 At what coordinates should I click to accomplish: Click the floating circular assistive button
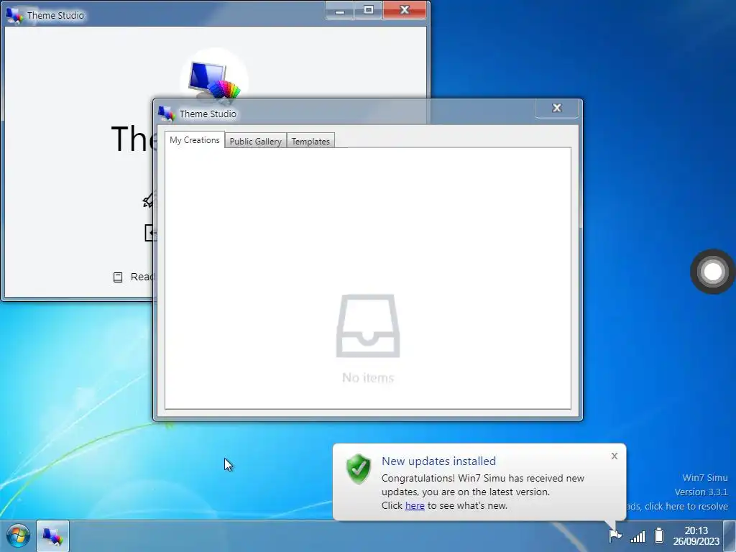pos(712,271)
